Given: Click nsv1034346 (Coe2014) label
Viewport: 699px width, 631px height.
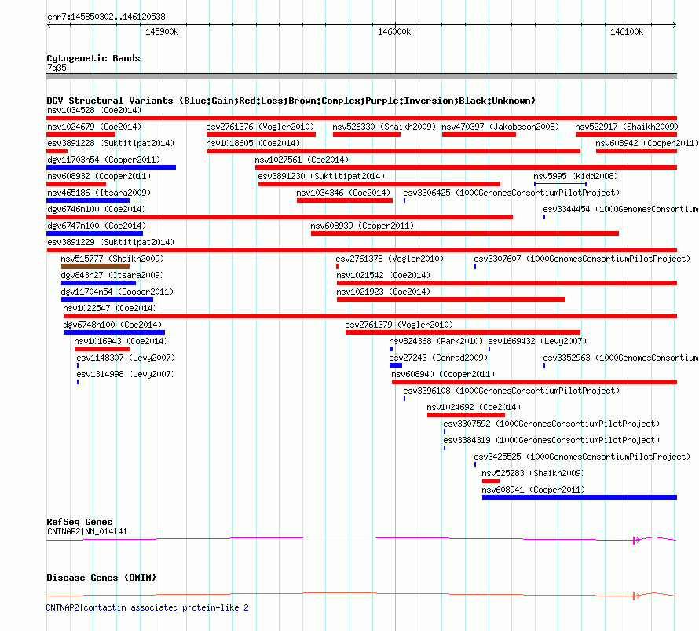Looking at the screenshot, I should (x=342, y=193).
